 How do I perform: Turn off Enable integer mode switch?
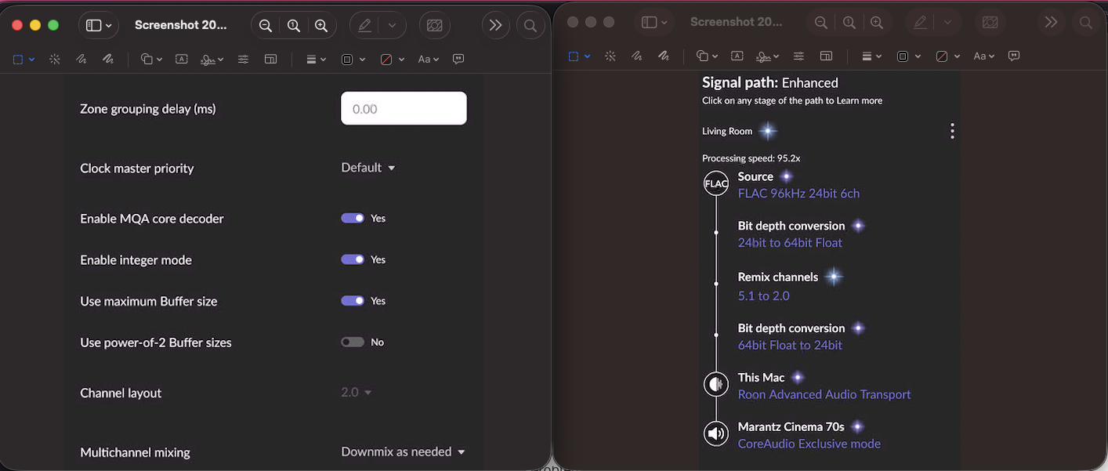(353, 259)
